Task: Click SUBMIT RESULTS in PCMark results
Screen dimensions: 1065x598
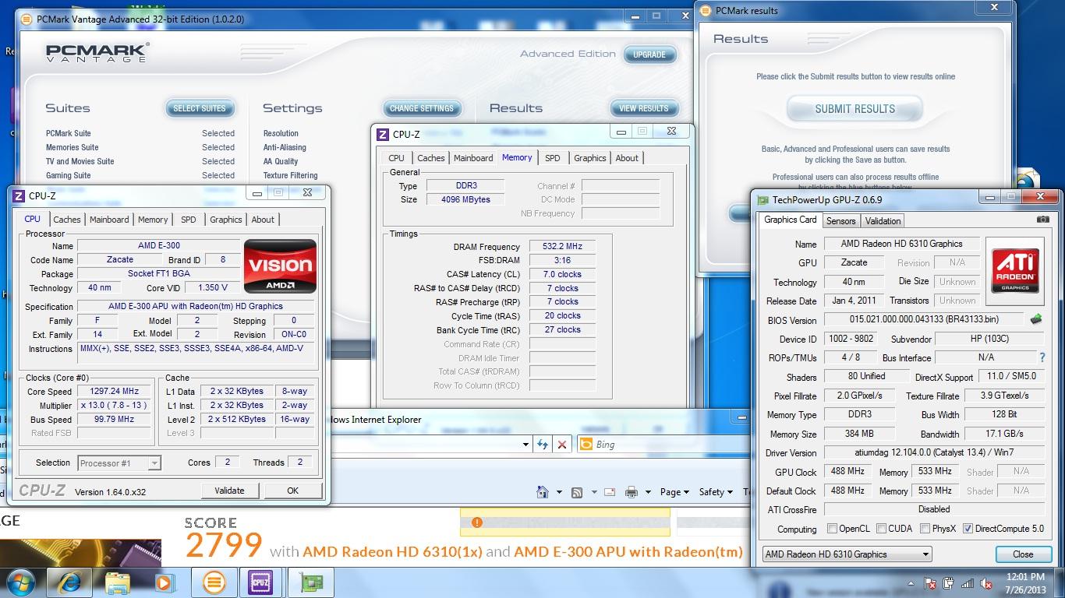Action: coord(854,109)
